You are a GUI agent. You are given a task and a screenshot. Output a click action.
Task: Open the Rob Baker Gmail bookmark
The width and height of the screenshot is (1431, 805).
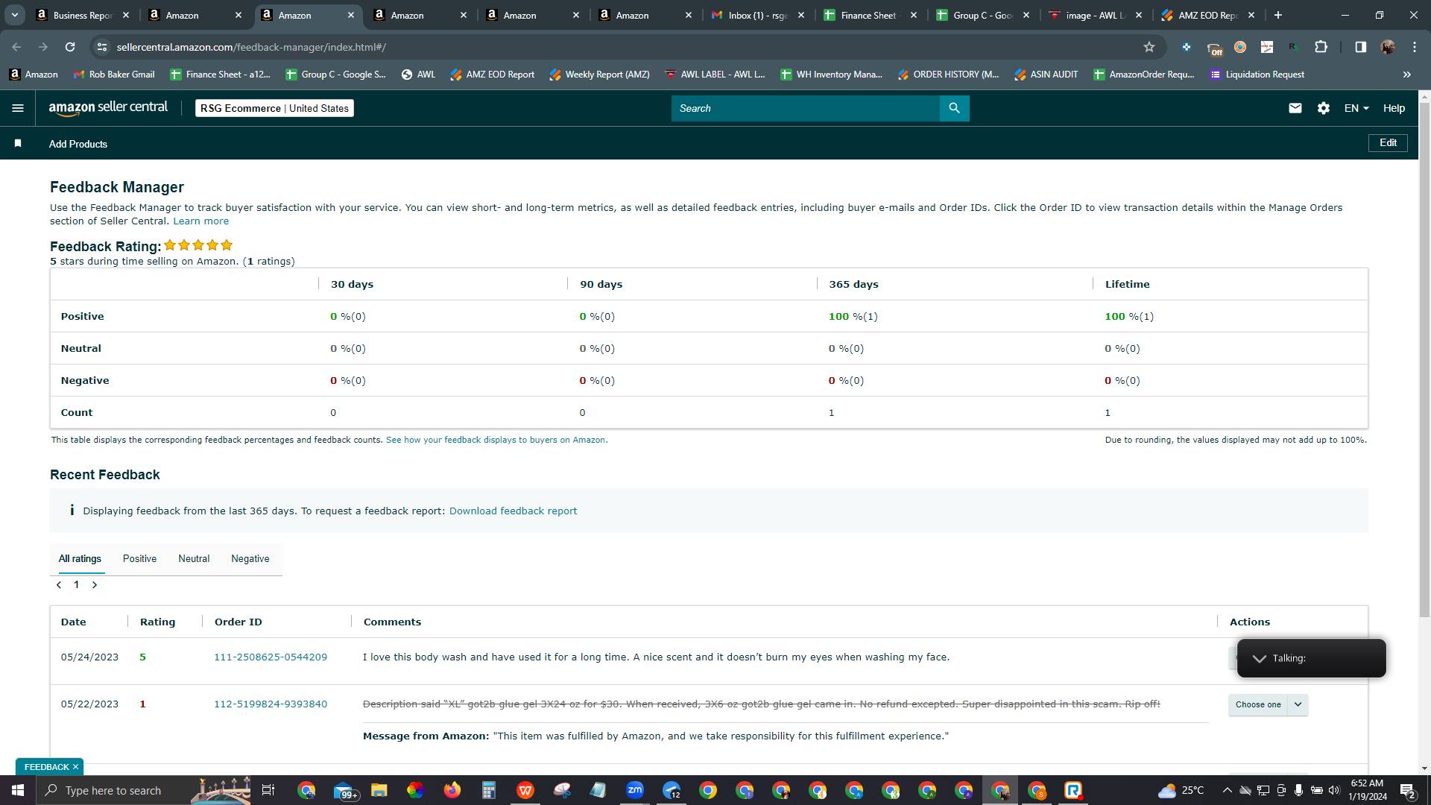click(x=114, y=75)
